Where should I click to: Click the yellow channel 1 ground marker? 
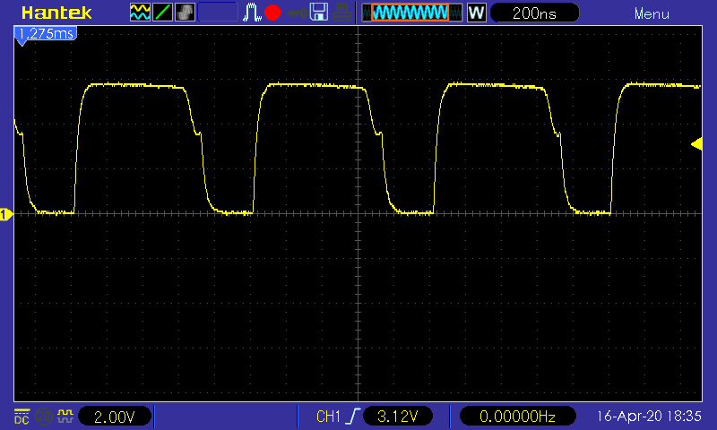point(6,214)
